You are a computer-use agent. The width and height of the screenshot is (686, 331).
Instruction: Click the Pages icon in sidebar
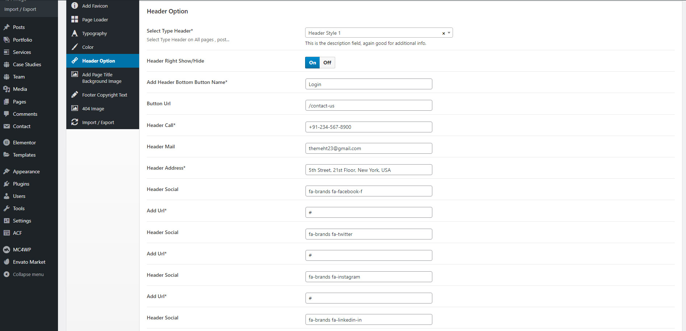[7, 102]
